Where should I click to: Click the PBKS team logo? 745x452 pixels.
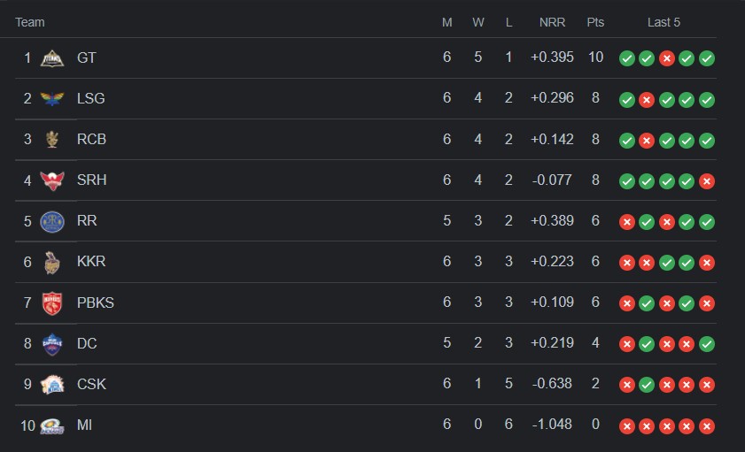[52, 303]
